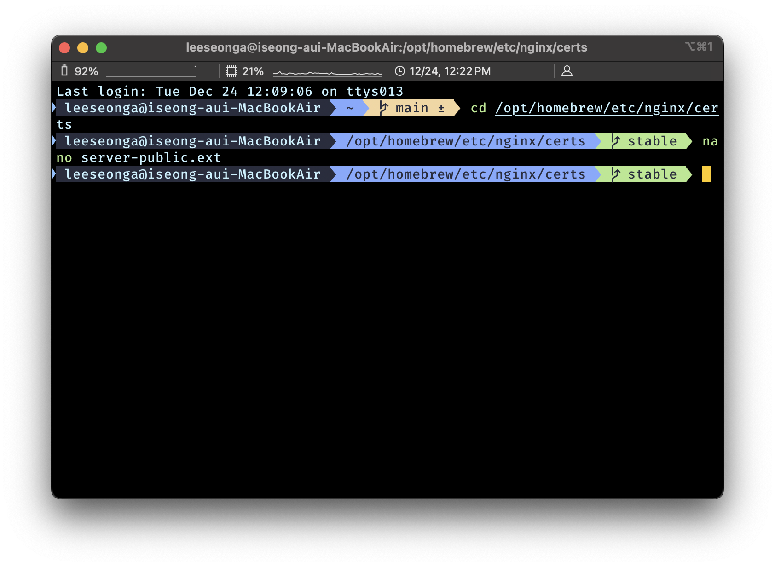The height and width of the screenshot is (567, 775).
Task: Click the underlined /opt/homebrew/etc/nginx/cer path argument
Action: click(607, 108)
